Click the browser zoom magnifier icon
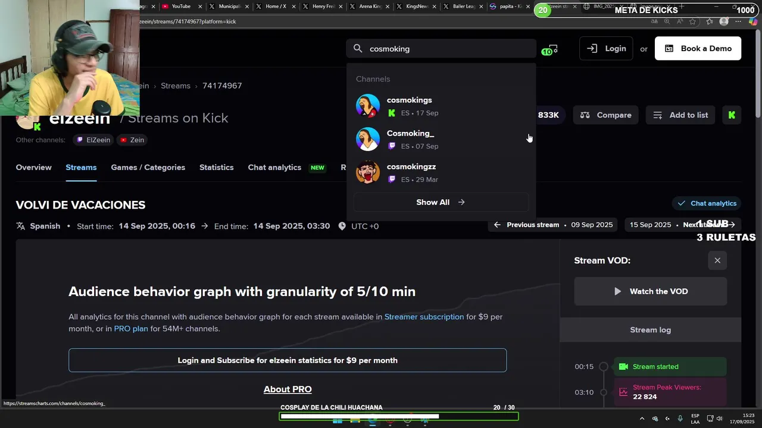Viewport: 762px width, 428px height. 667,21
